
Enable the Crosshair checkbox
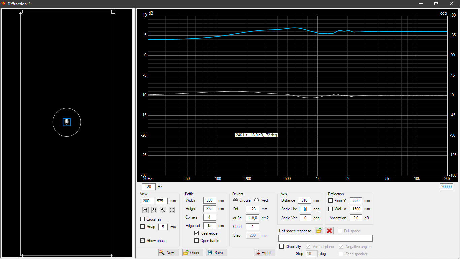[143, 219]
